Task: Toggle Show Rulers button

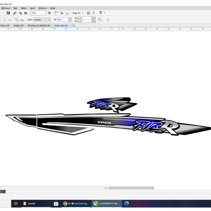Action: [56, 13]
